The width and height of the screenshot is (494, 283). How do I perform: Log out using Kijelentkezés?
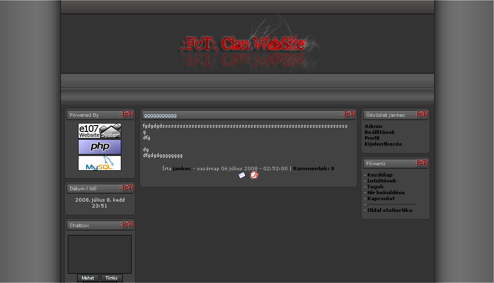[x=383, y=144]
